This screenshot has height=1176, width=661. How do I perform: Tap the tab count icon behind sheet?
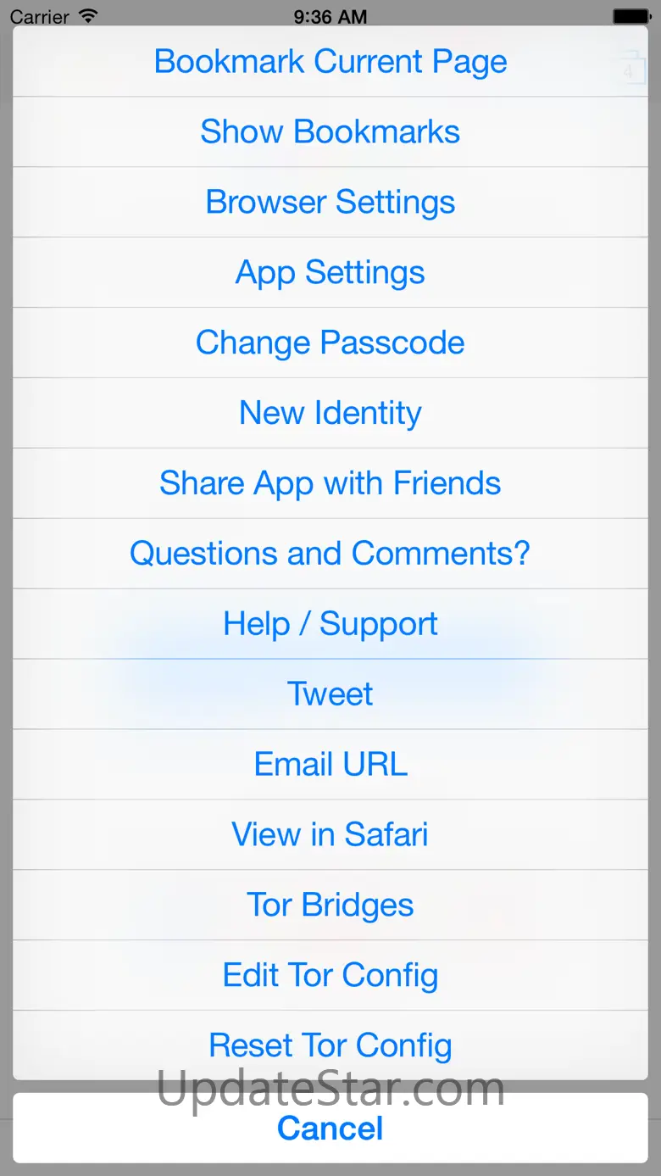pos(626,70)
